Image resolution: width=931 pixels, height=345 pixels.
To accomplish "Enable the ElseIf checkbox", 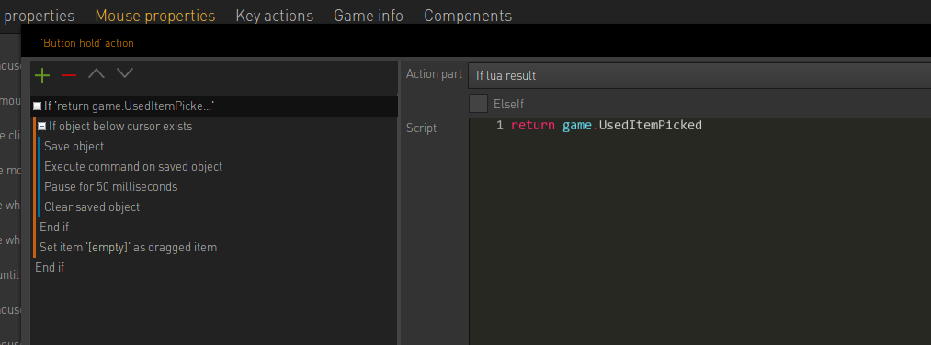I will (478, 104).
